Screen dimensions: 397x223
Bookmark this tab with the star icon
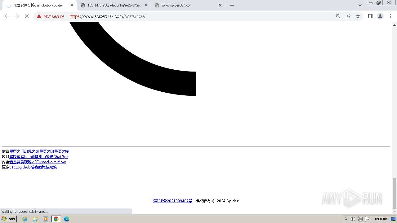click(x=358, y=16)
